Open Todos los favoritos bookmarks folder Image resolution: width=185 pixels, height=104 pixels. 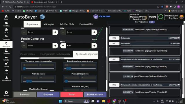176,11
